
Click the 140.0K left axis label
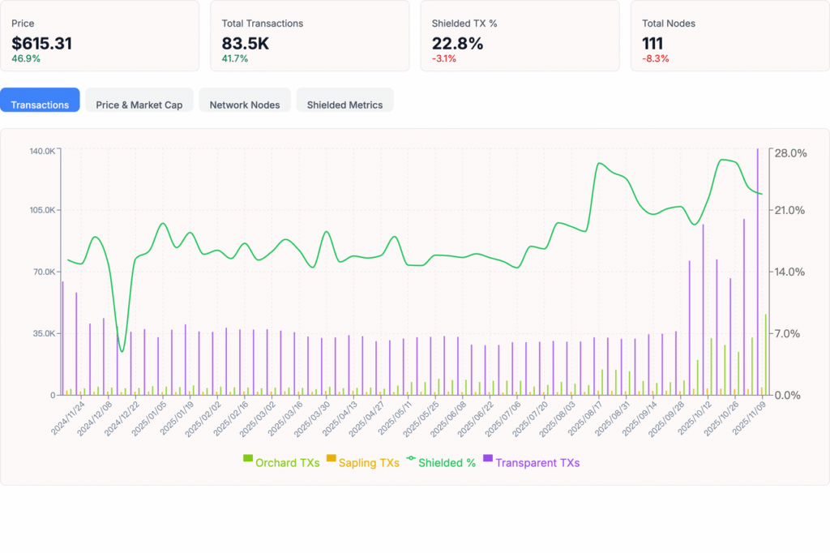tap(42, 152)
